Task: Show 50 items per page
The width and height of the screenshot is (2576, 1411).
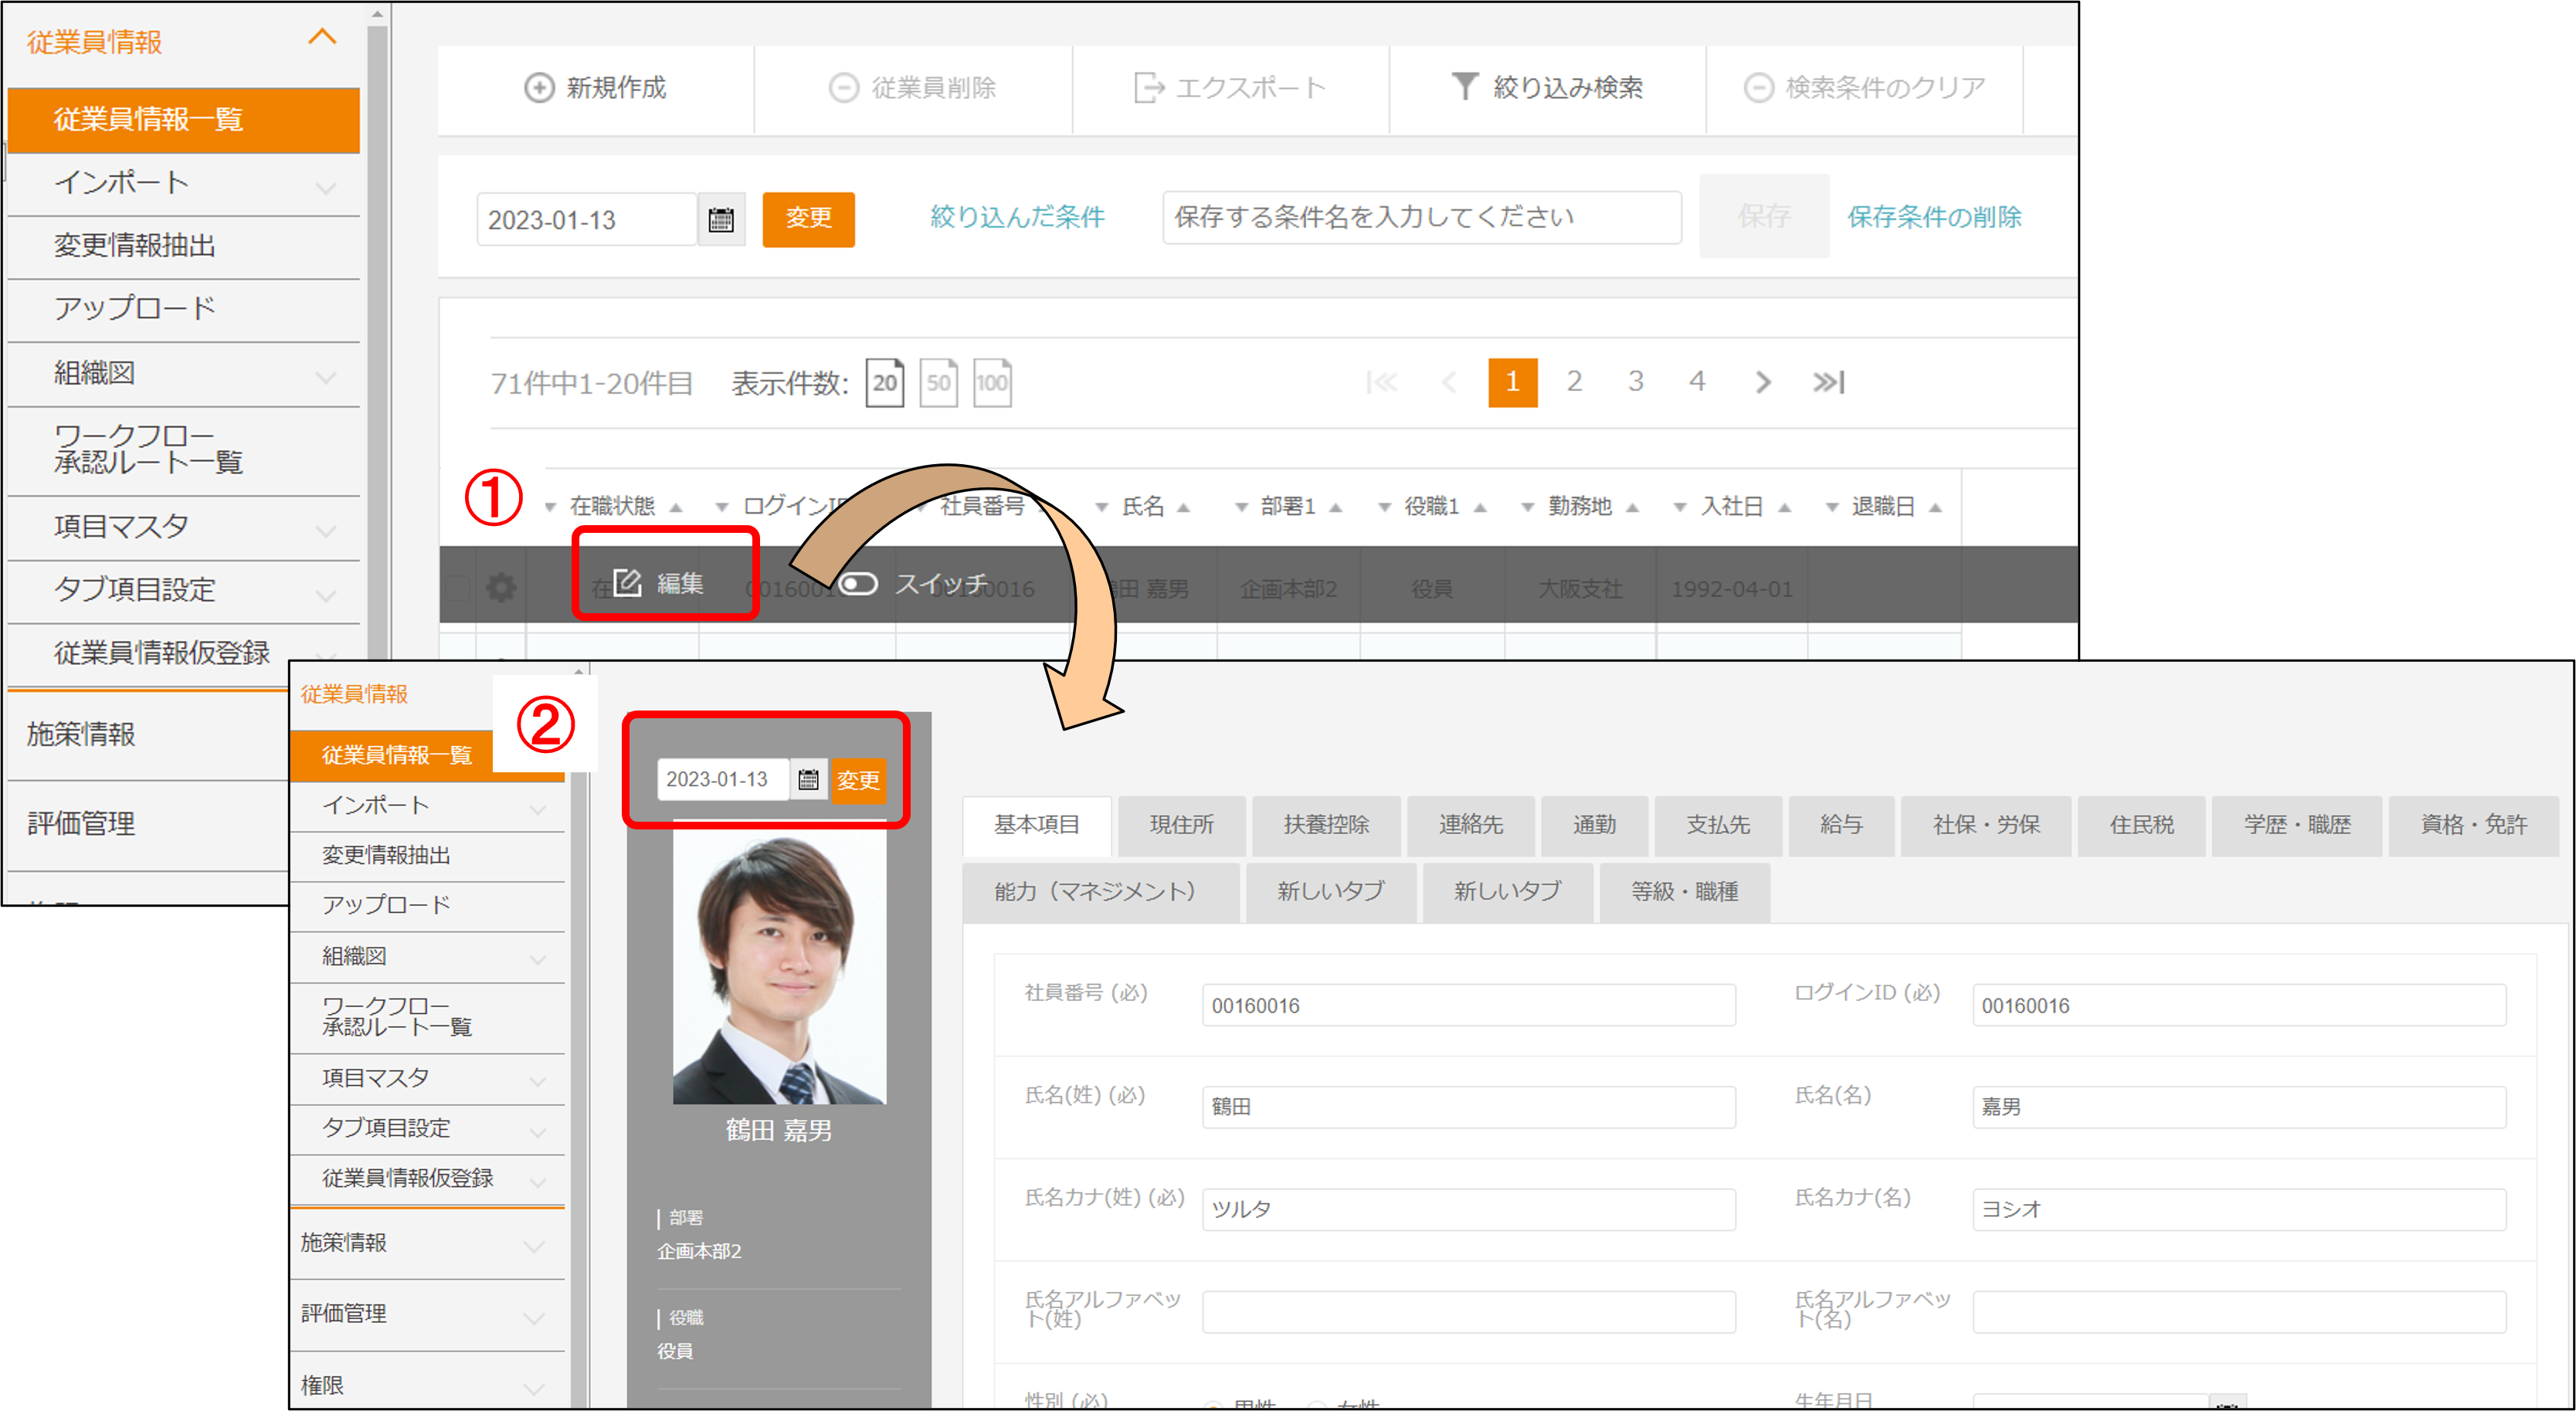Action: (x=938, y=382)
